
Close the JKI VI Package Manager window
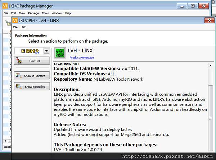(x=203, y=6)
